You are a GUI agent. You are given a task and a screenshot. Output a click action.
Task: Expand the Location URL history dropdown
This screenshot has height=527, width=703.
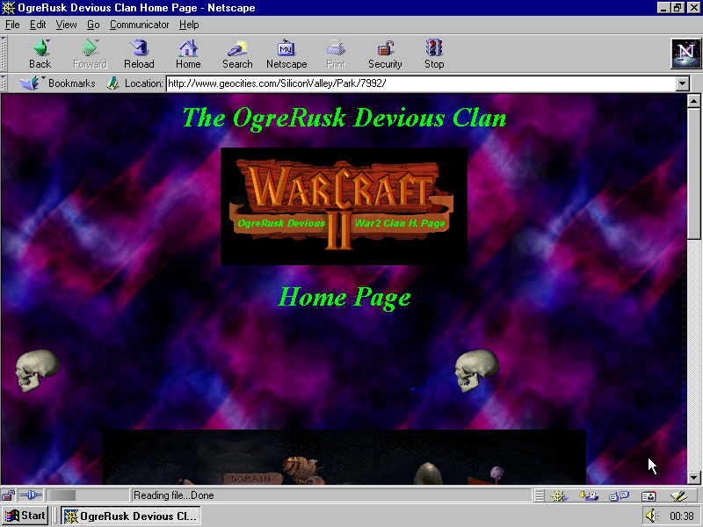click(x=683, y=83)
